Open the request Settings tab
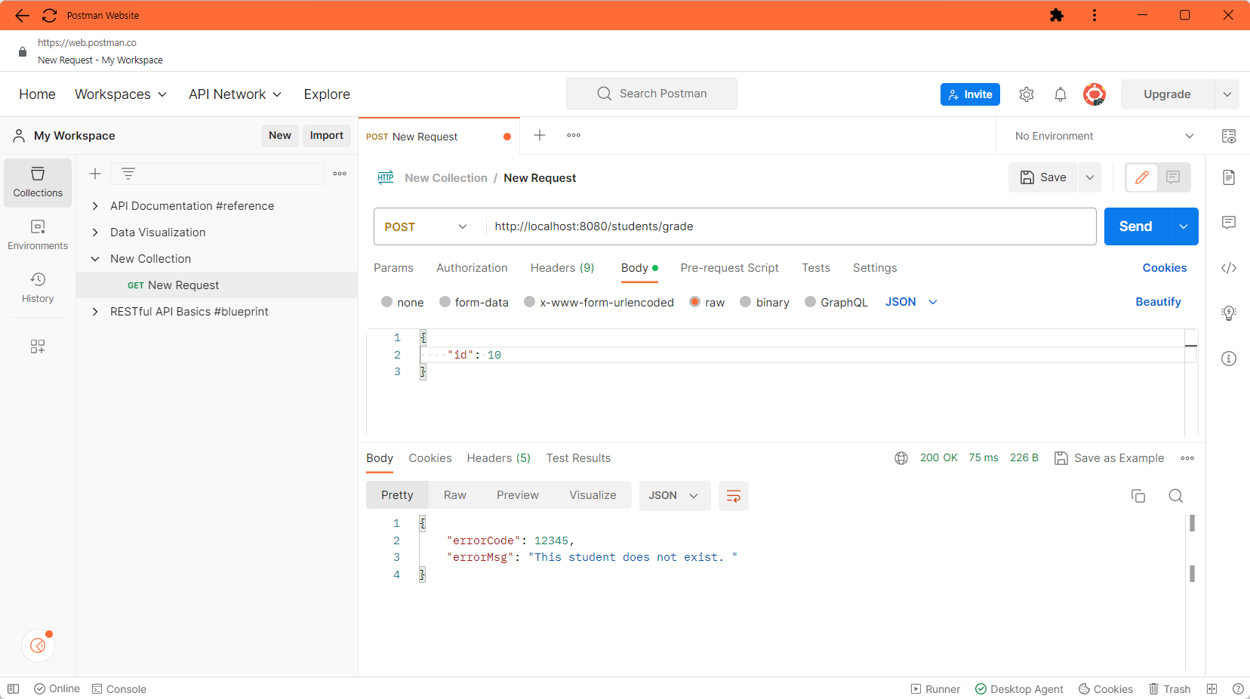Image resolution: width=1250 pixels, height=699 pixels. click(x=875, y=268)
